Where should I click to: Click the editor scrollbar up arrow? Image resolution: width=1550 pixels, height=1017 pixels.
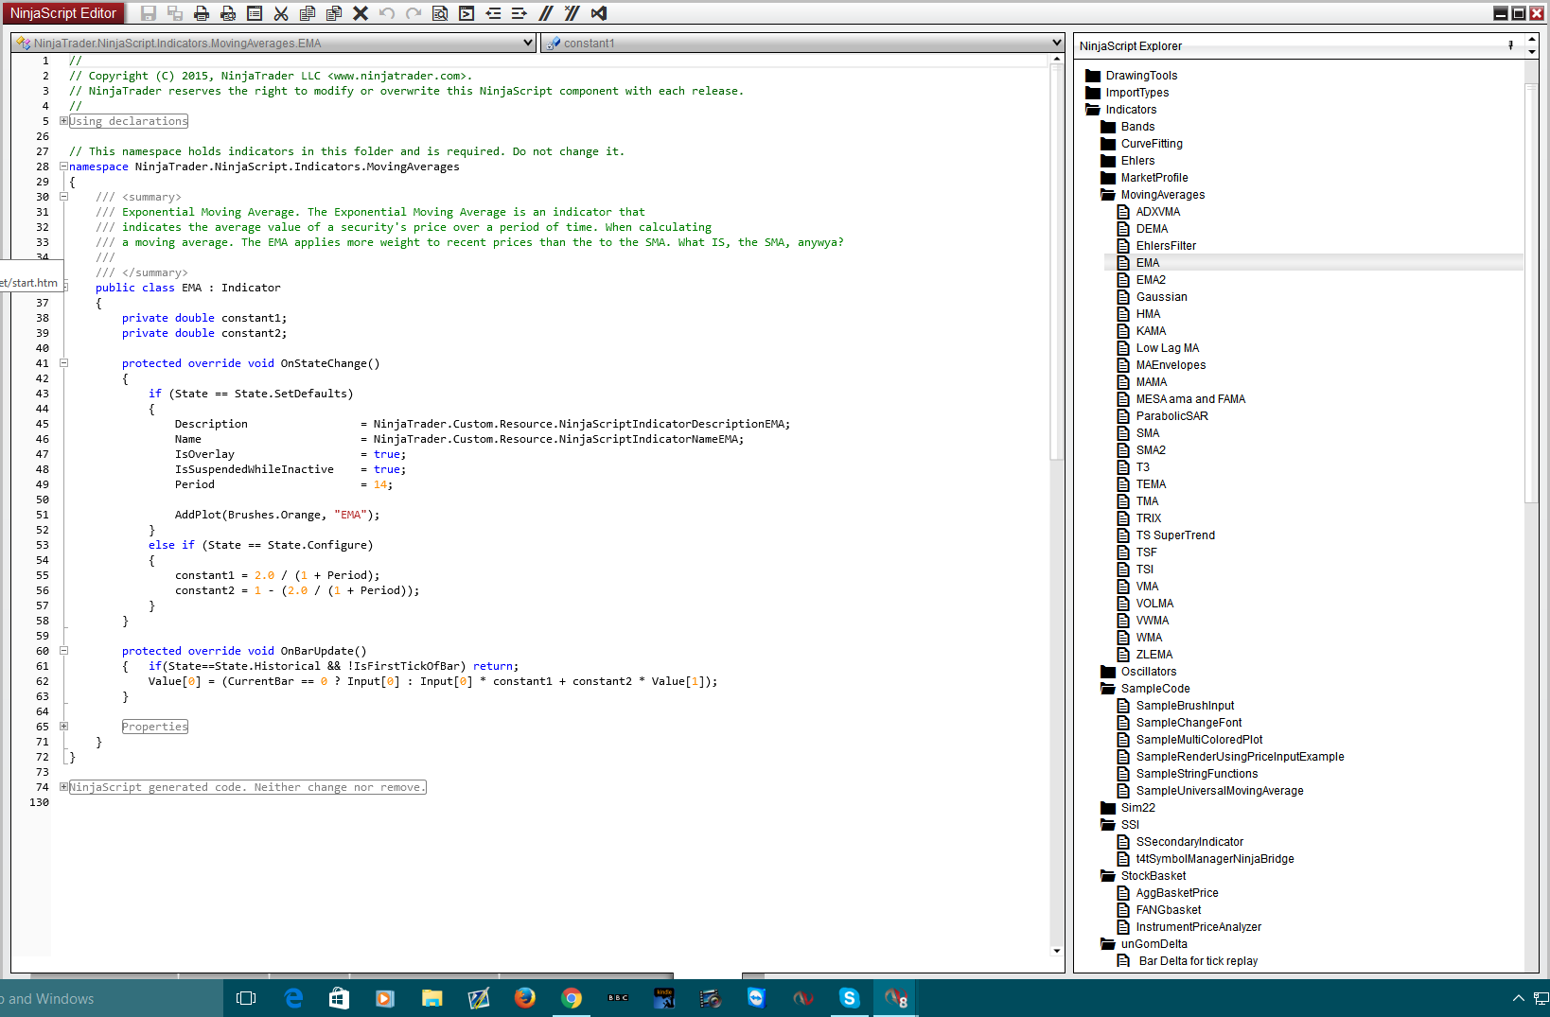1057,60
